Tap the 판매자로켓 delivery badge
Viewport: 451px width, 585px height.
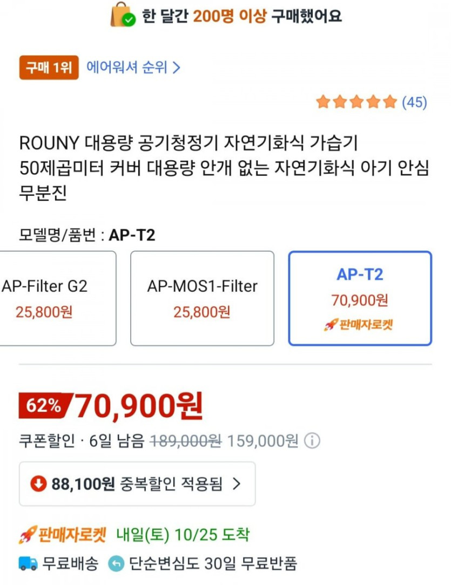(x=63, y=535)
